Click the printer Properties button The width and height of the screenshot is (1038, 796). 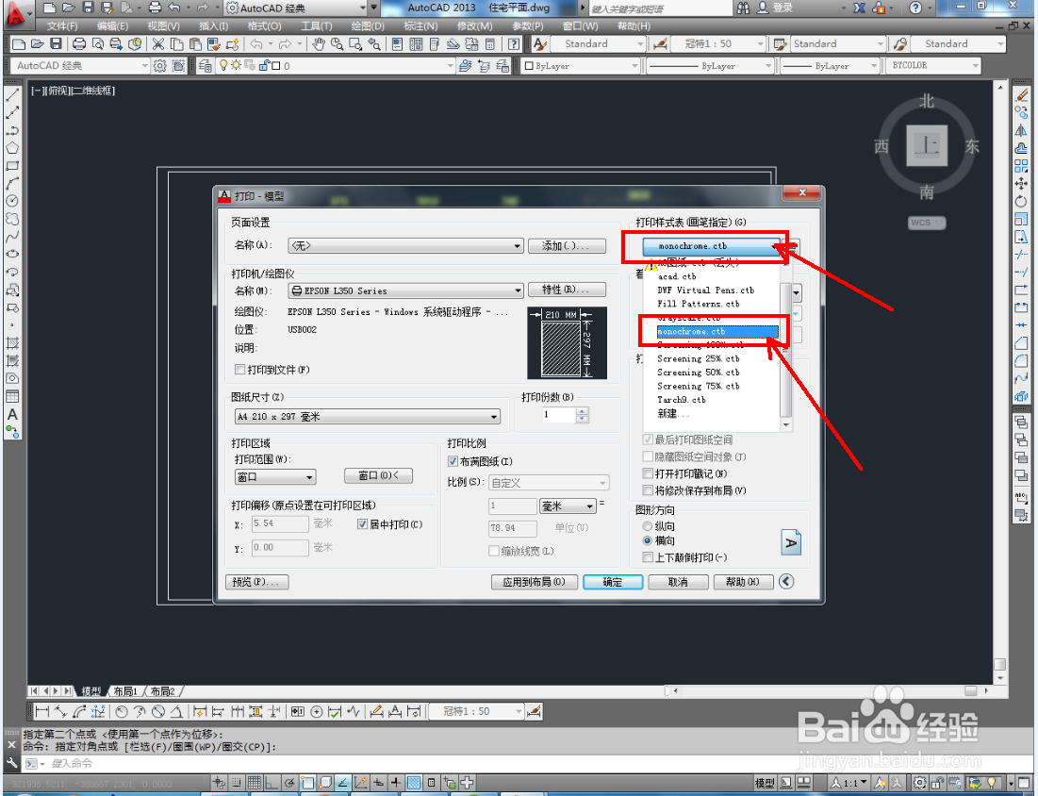point(568,290)
